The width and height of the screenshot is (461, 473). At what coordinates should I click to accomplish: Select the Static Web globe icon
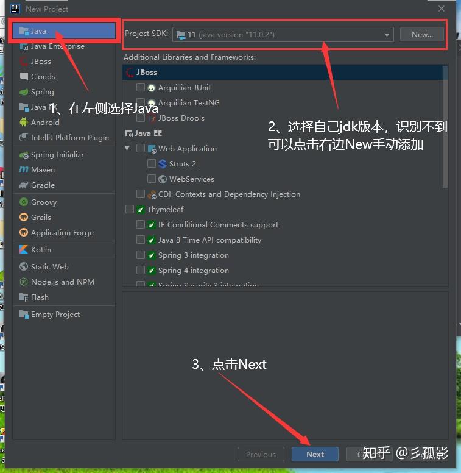coord(24,266)
